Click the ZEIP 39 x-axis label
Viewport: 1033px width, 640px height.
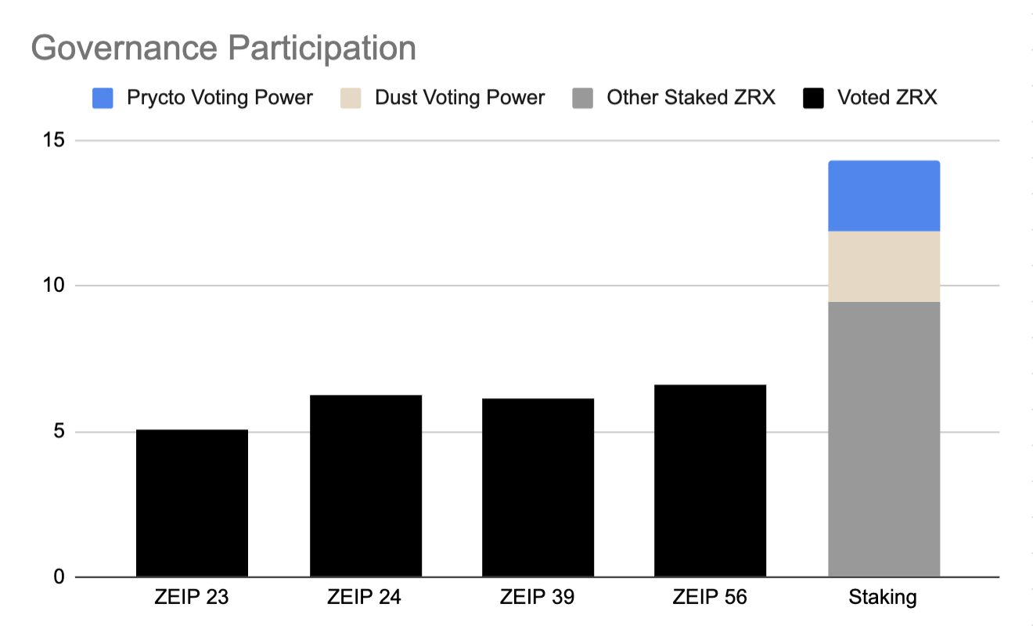coord(538,598)
